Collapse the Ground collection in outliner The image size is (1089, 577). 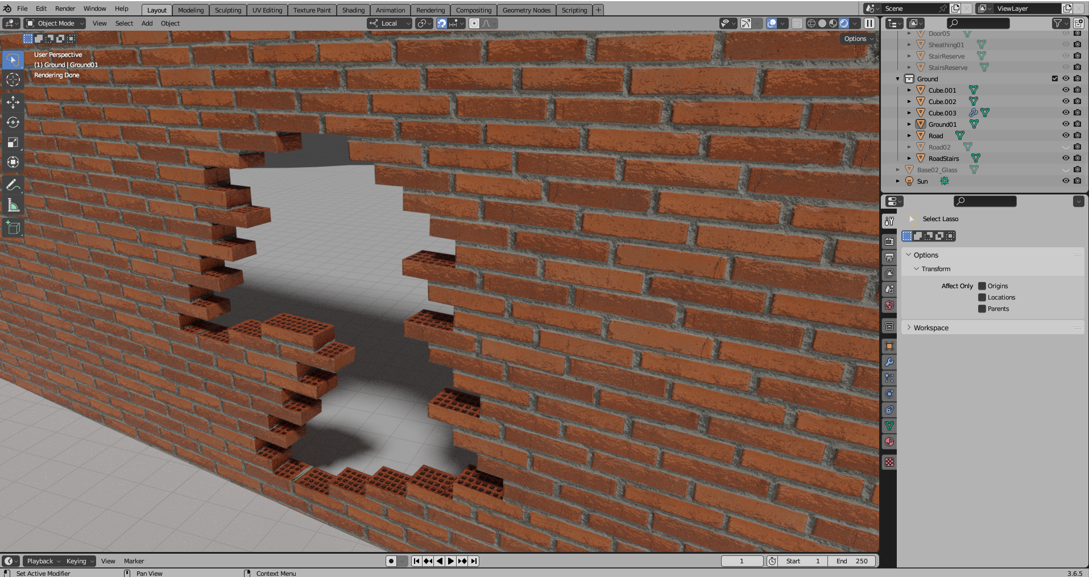click(898, 79)
